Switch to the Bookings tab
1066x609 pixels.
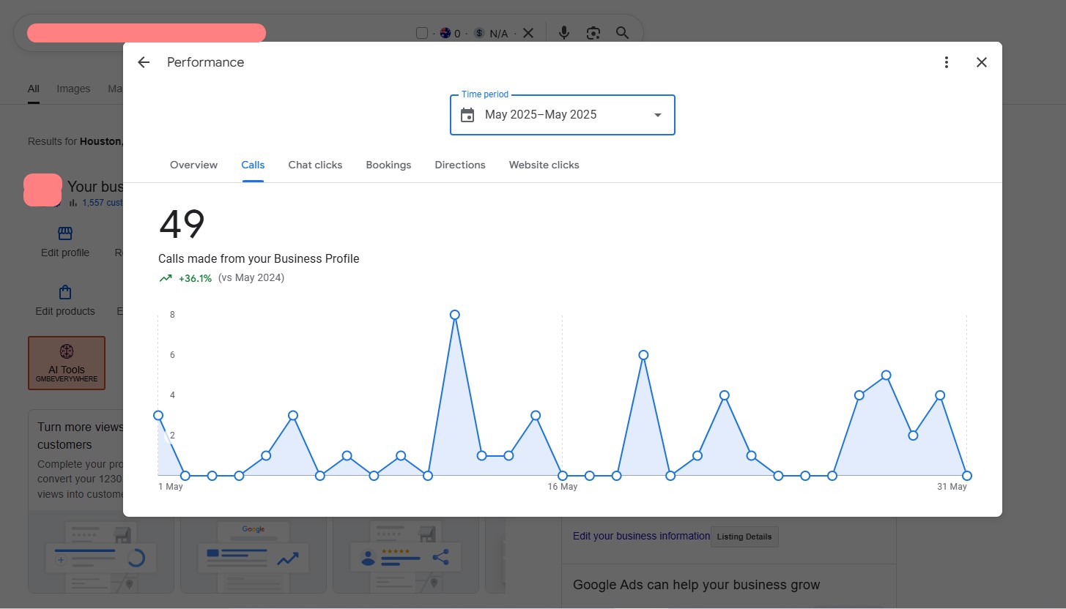[388, 165]
